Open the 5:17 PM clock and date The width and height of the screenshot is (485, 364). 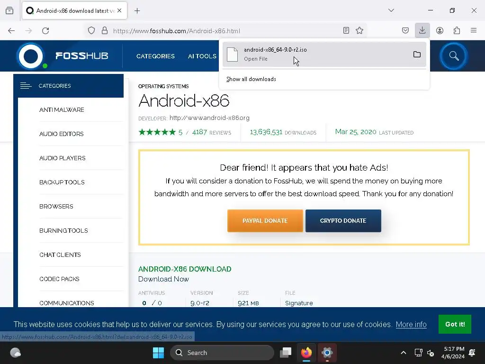tap(453, 353)
